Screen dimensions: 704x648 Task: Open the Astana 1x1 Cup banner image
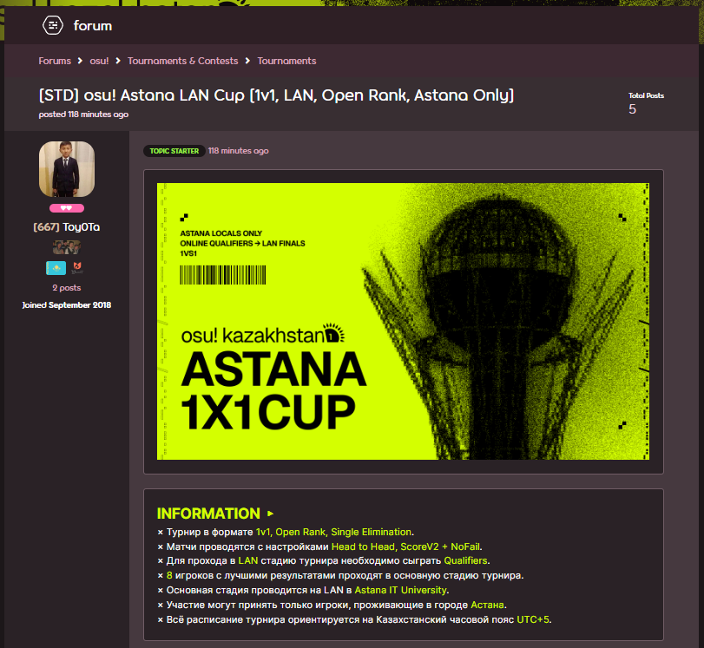tap(403, 321)
